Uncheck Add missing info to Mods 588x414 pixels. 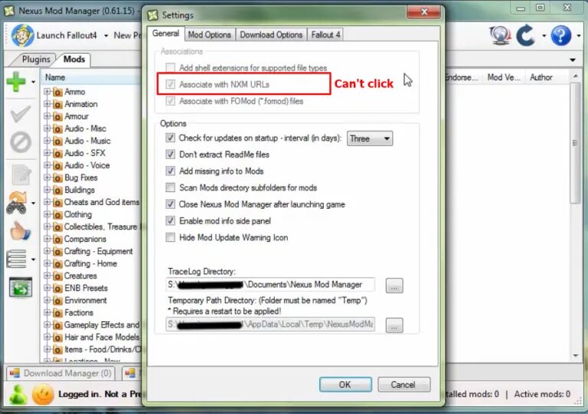170,171
